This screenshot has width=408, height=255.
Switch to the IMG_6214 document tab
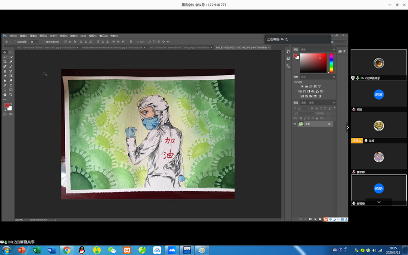(241, 48)
